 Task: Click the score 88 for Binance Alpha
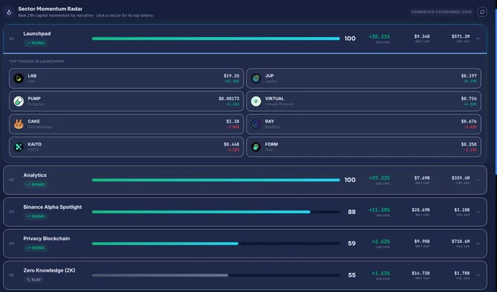352,212
